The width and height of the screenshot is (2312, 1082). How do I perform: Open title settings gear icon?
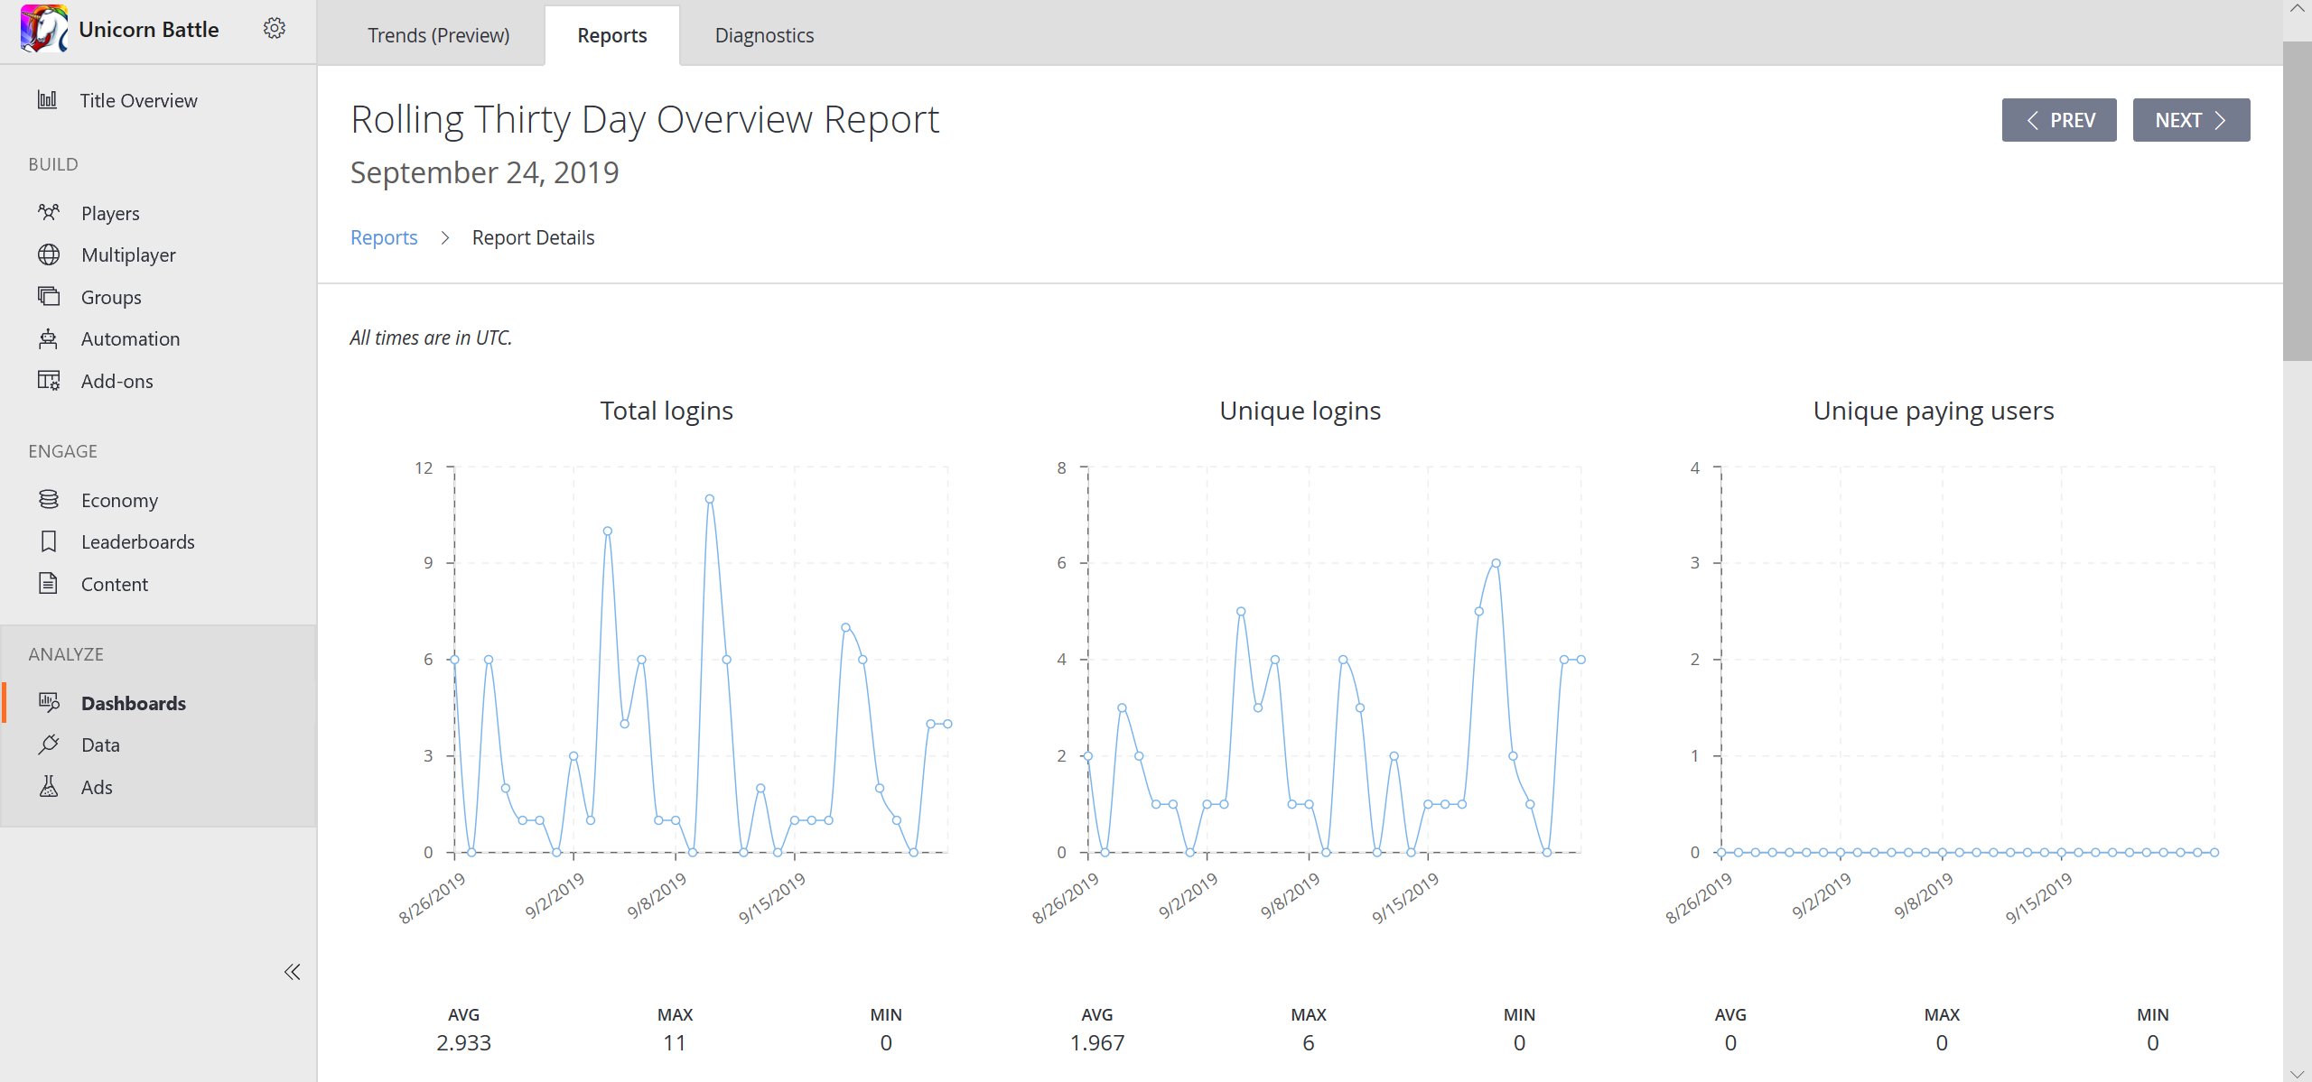pyautogui.click(x=275, y=28)
